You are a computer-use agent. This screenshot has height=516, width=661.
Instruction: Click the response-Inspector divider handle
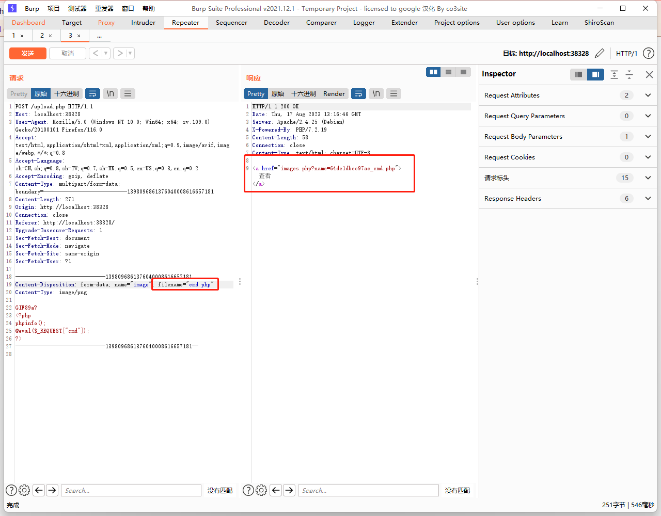(477, 282)
